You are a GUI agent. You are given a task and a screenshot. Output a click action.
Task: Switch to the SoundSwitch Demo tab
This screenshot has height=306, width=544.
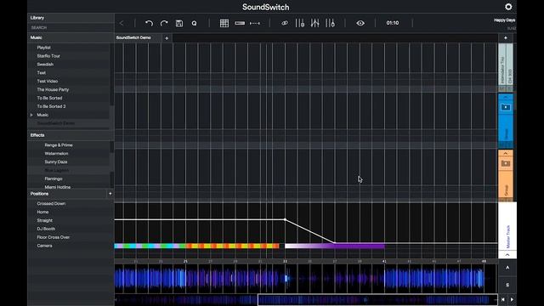coord(133,37)
